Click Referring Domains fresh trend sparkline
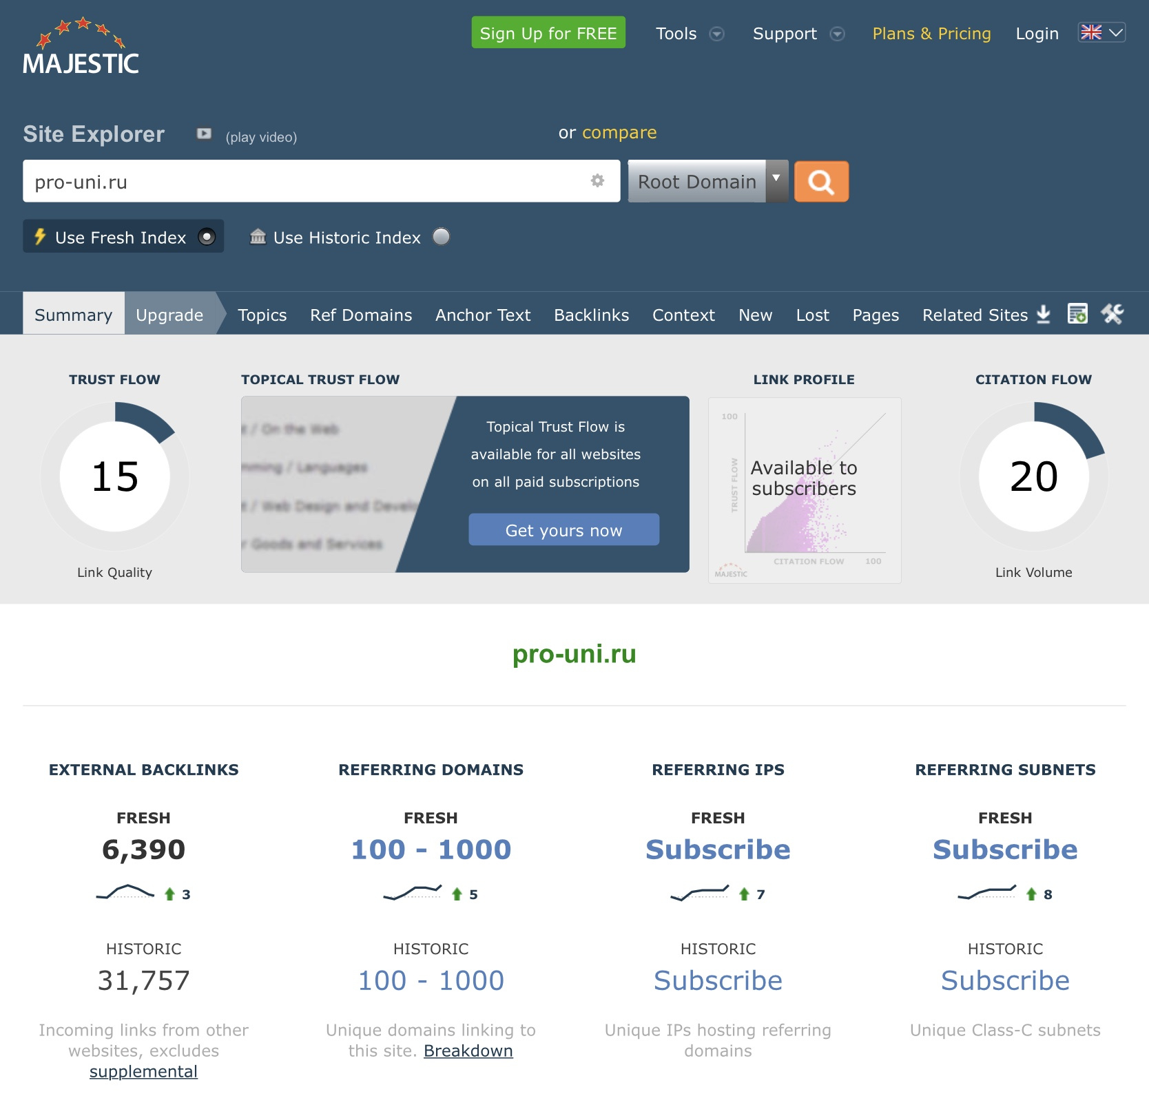The height and width of the screenshot is (1096, 1149). pos(413,892)
